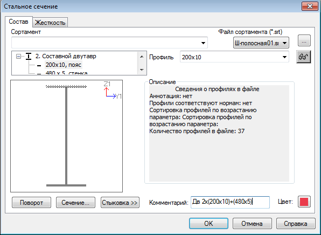Screen dimensions: 321x235
Task: Click the web of the I-beam preview
Action: tap(66, 136)
